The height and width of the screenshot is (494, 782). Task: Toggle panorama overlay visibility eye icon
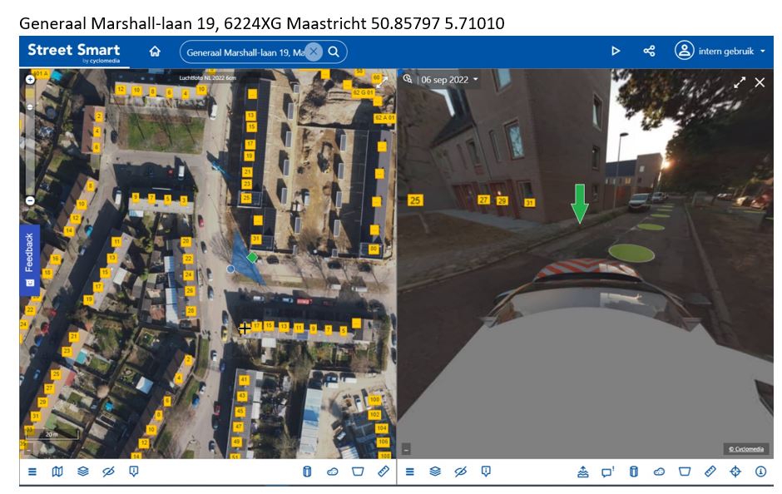(461, 472)
